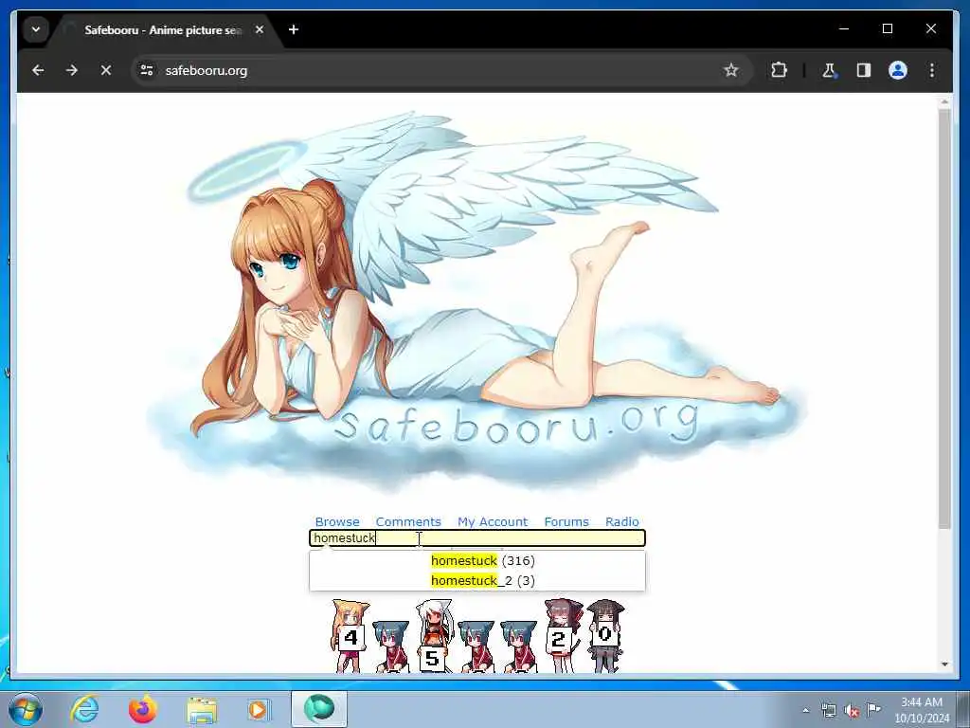The height and width of the screenshot is (728, 970).
Task: Click the page vertical scrollbar thumb
Action: coord(944,318)
